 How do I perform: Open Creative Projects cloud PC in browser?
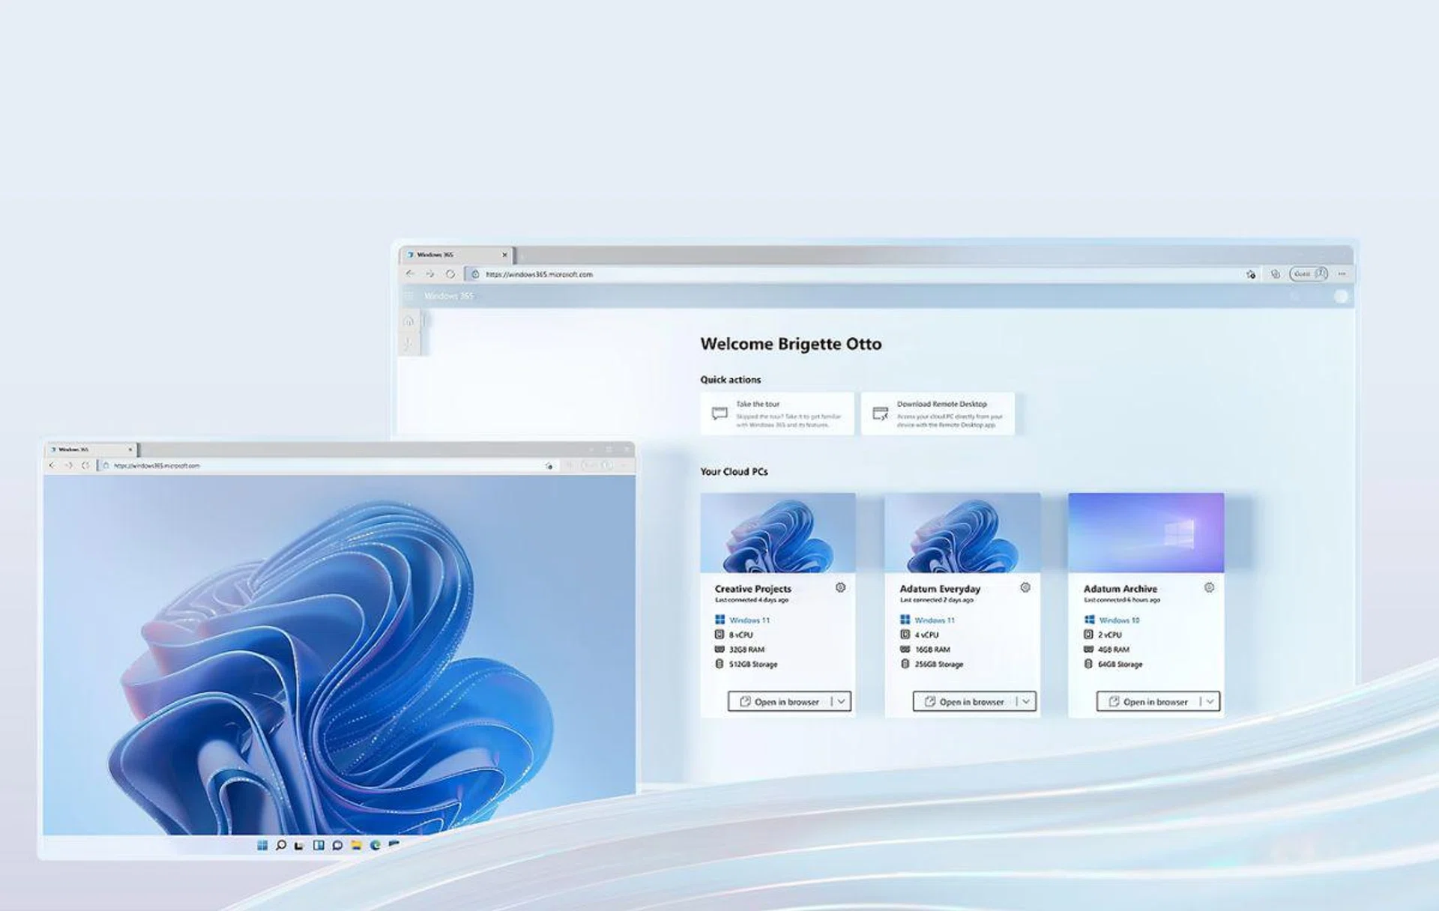(779, 702)
